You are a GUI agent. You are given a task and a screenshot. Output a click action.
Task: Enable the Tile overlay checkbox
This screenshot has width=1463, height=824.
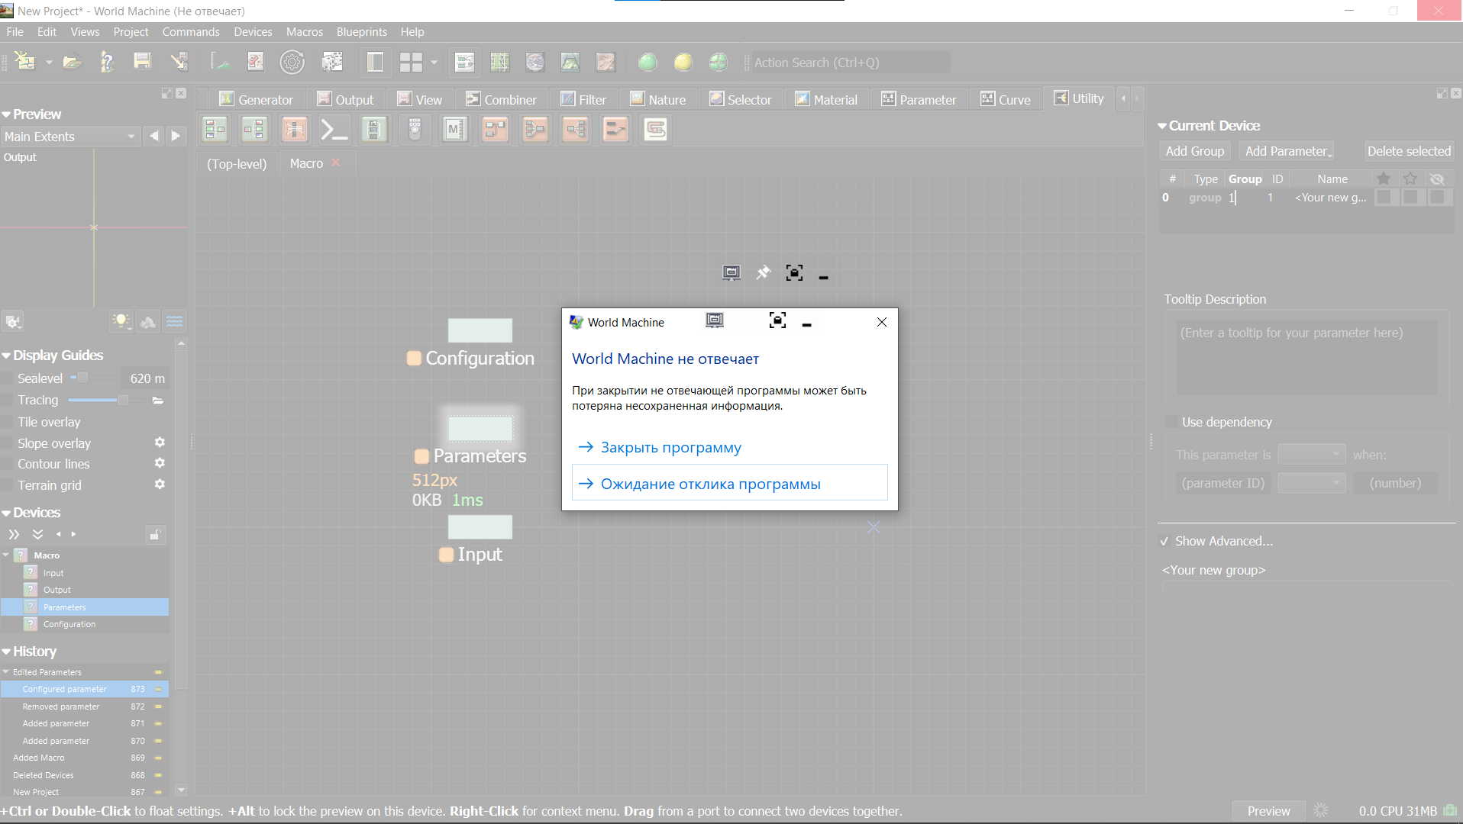pos(8,422)
